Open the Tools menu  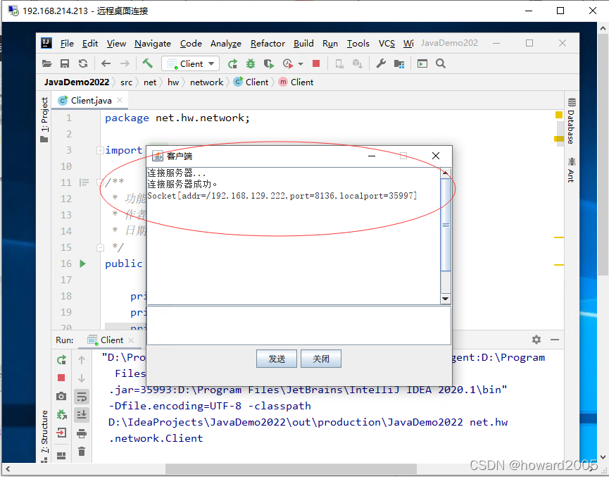(x=358, y=44)
